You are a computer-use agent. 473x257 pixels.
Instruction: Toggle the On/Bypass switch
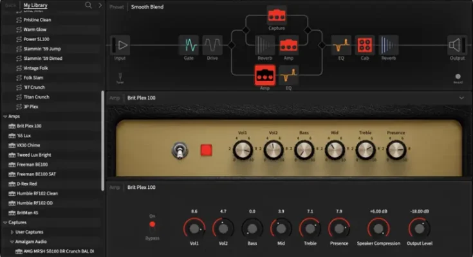tap(153, 224)
